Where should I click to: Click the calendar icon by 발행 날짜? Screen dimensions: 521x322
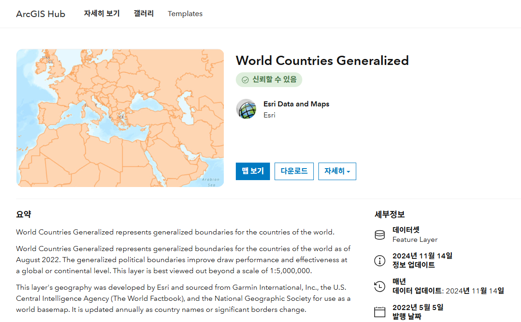click(x=379, y=312)
